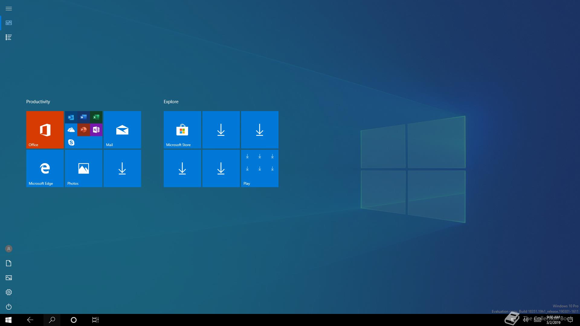Click download tile right beside Microsoft Store
Viewport: 580px width, 326px height.
point(221,130)
